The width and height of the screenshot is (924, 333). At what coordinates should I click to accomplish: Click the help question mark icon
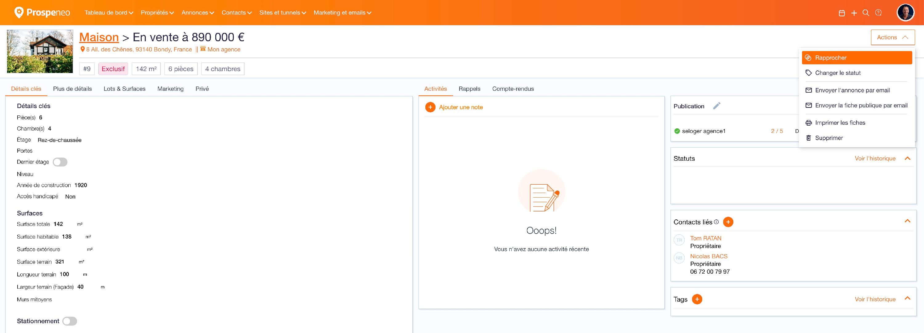878,13
